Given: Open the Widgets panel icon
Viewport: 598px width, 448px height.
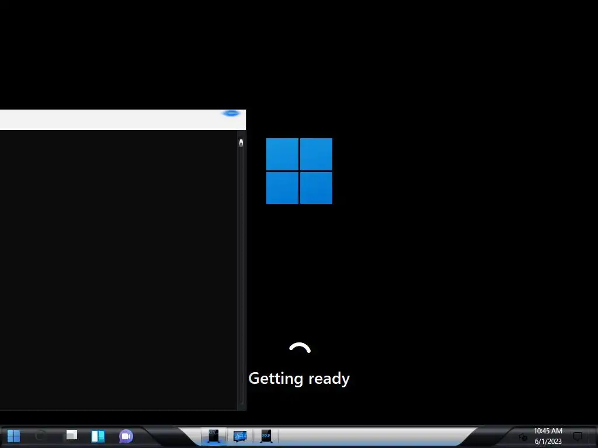Looking at the screenshot, I should (x=98, y=436).
